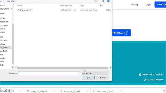This screenshot has width=166, height=93.
Task: Open letters_set_2 (3).pdf download
Action: 105,91
